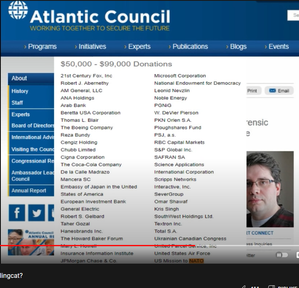
Task: Click the Annual Report cover thumbnail
Action: tap(31, 242)
